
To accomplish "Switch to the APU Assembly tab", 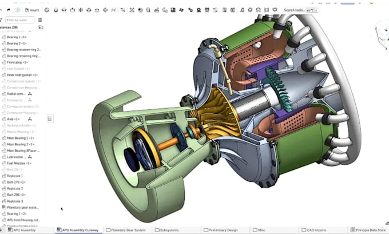I will click(x=24, y=230).
